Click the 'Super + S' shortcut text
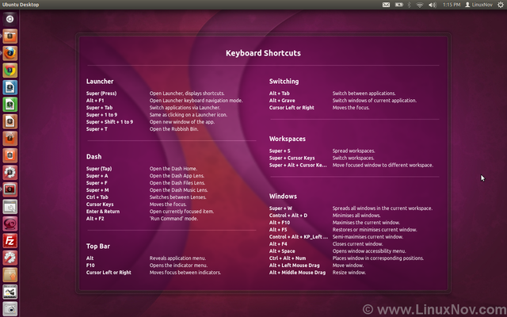This screenshot has height=317, width=507. pos(280,151)
